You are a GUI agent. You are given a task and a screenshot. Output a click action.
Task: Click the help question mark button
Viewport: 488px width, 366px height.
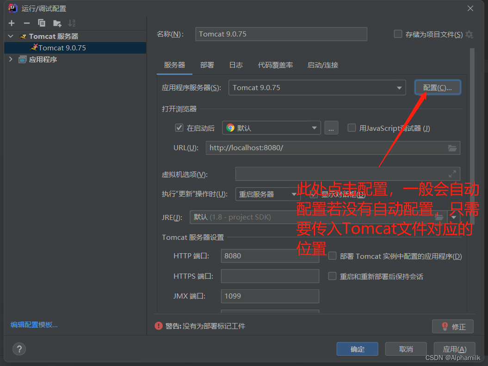tap(19, 349)
